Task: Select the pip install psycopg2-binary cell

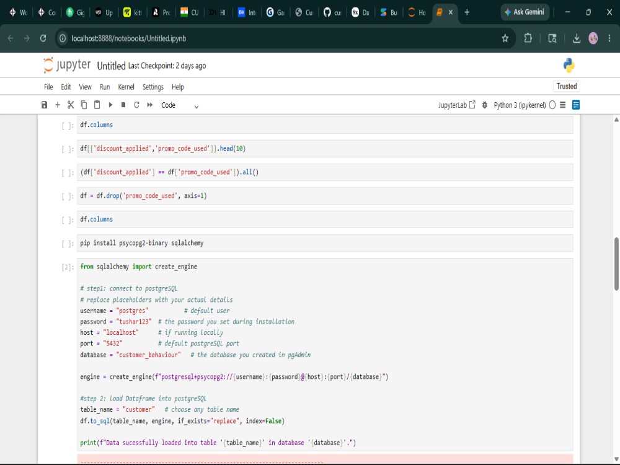Action: tap(325, 243)
